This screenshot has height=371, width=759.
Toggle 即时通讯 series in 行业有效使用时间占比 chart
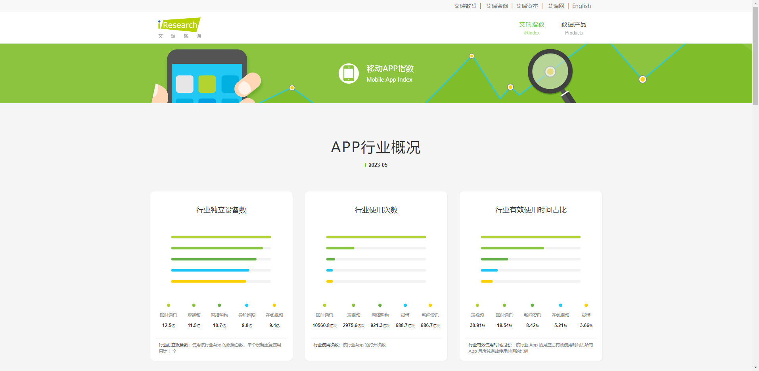(x=504, y=305)
